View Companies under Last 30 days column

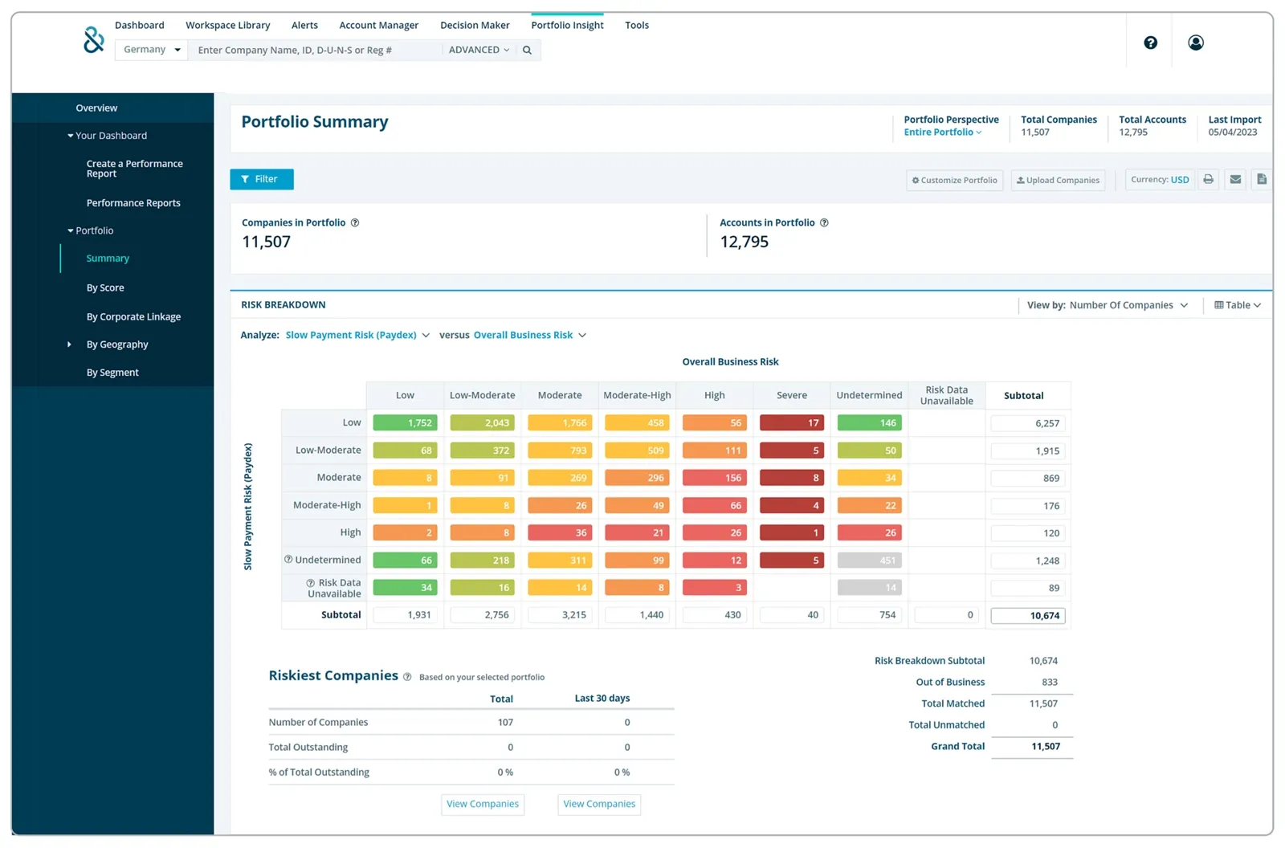point(599,804)
